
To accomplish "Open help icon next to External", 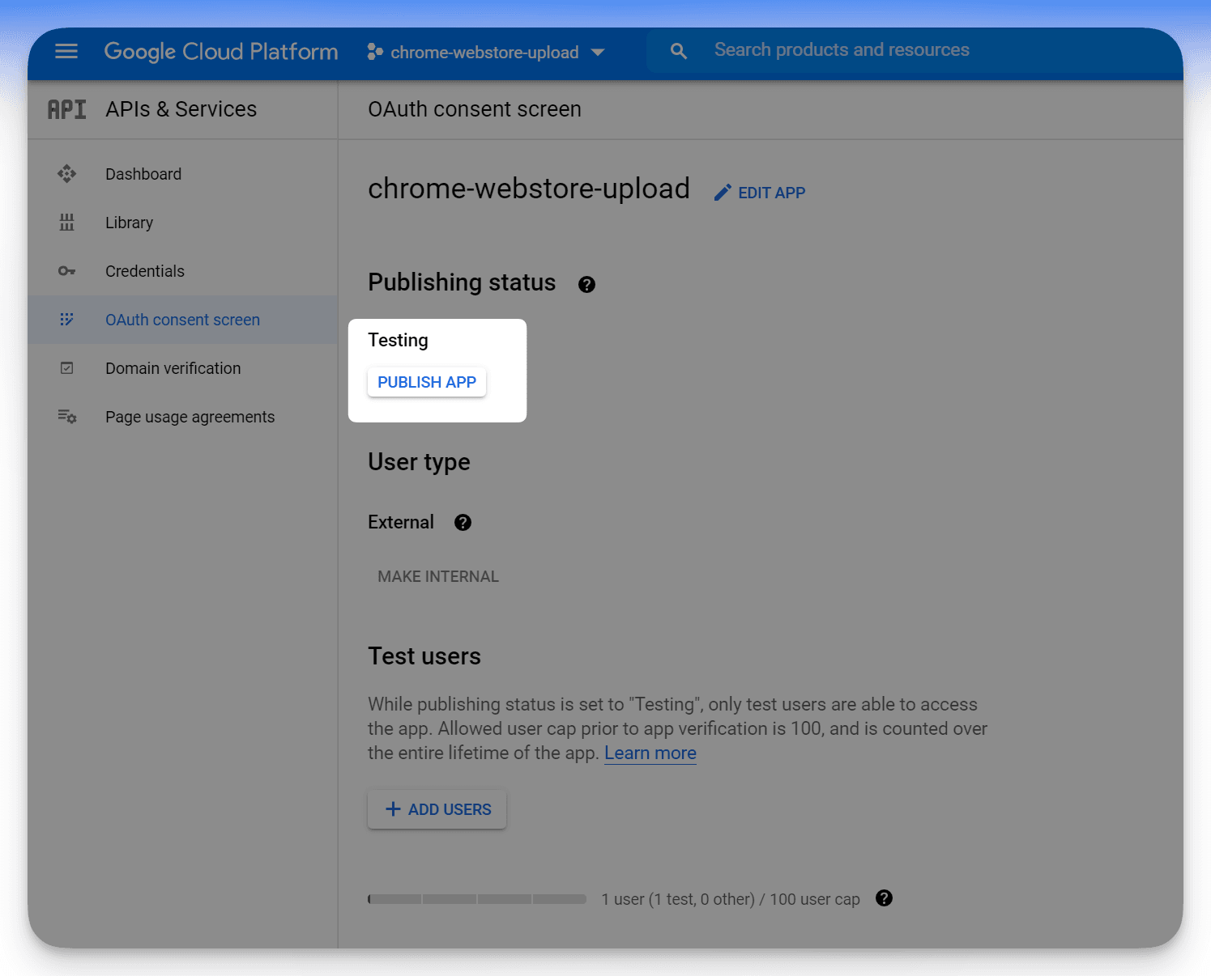I will tap(463, 523).
